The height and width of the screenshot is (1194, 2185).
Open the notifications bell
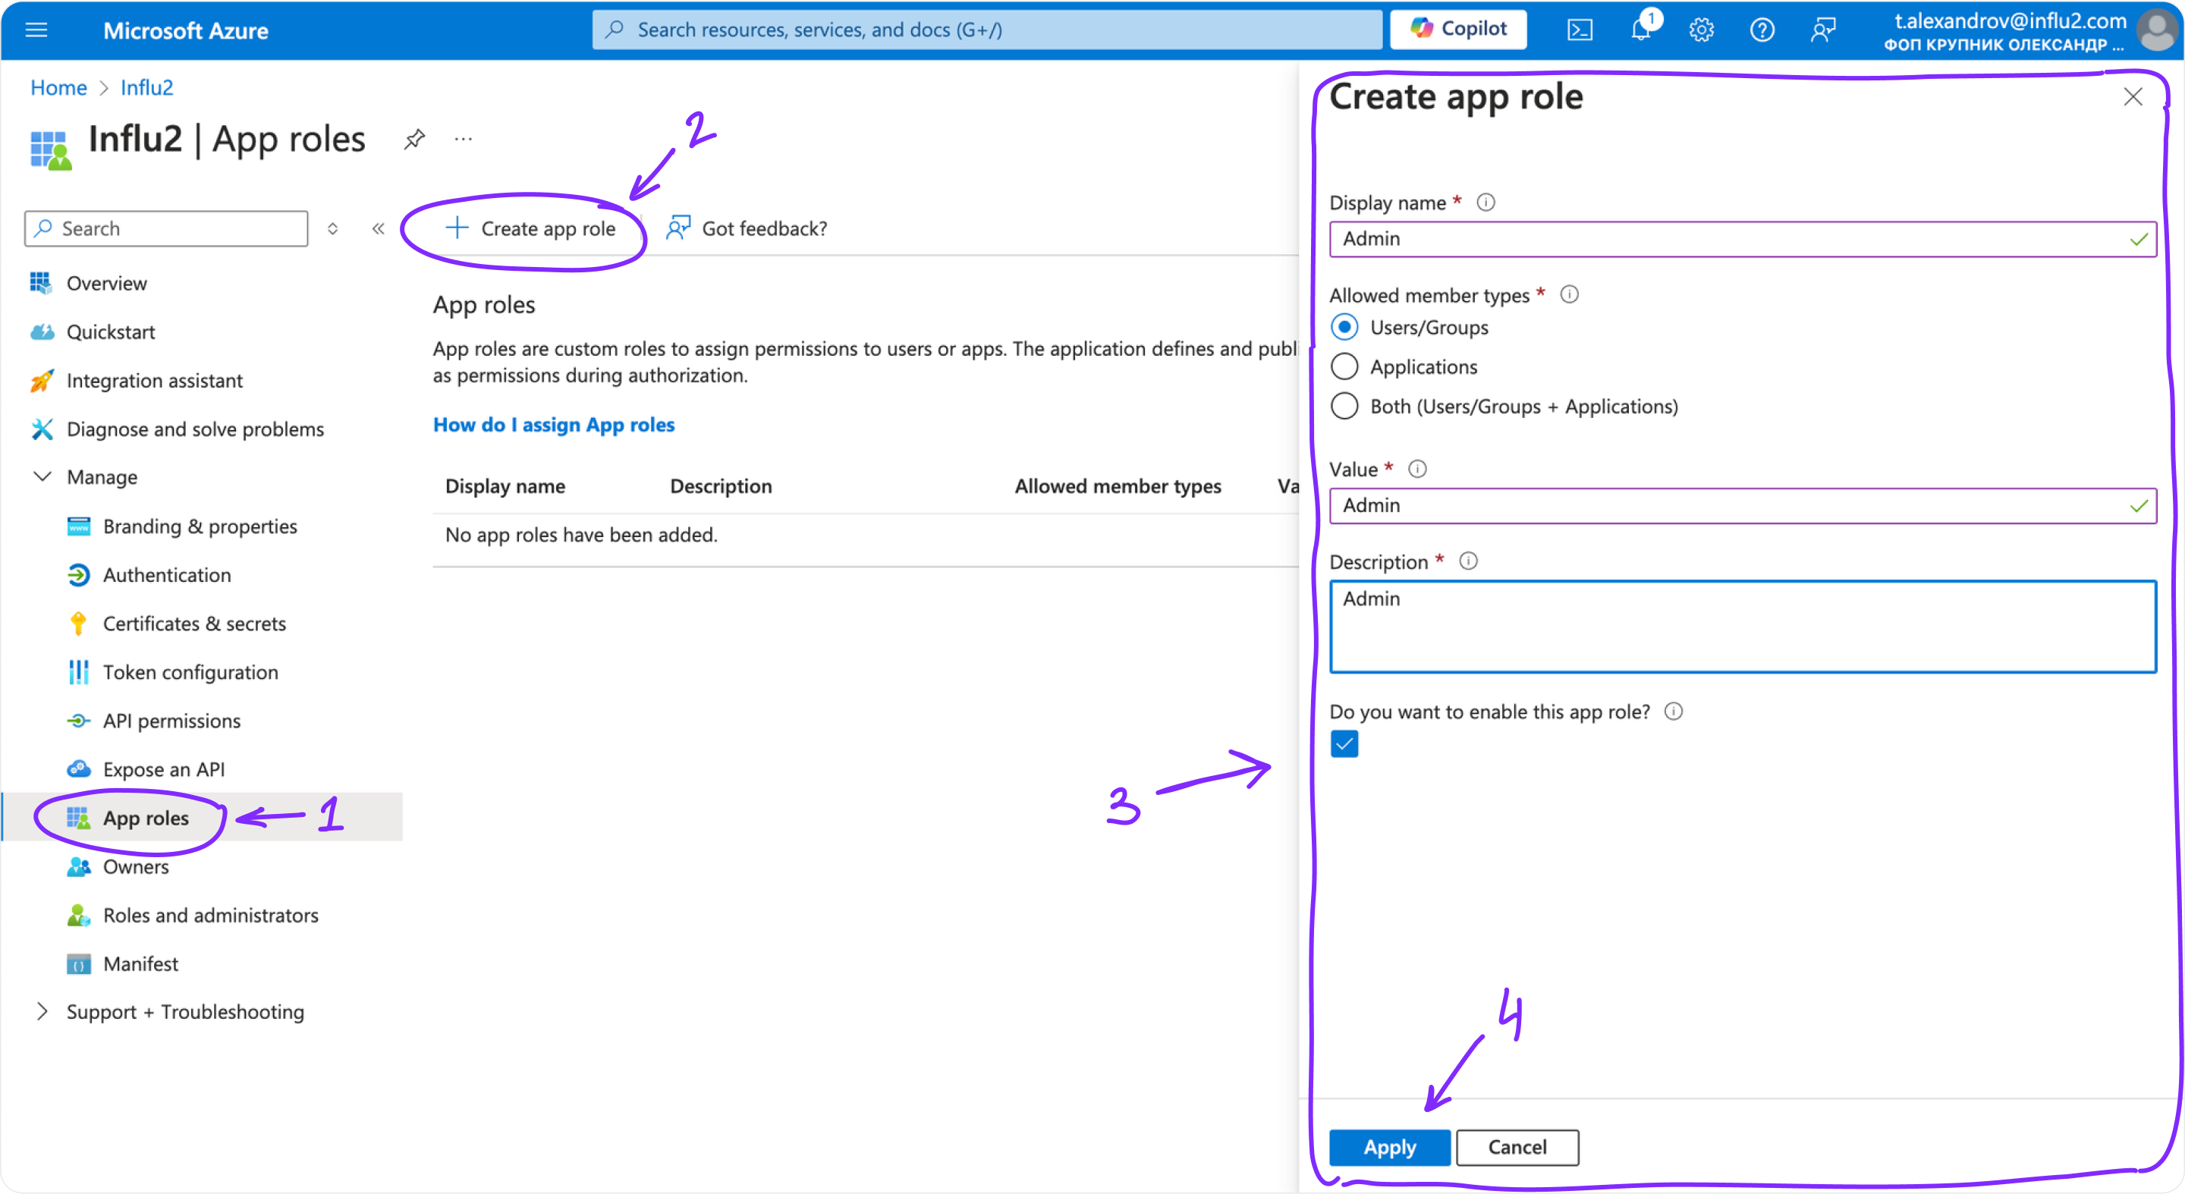(x=1640, y=30)
